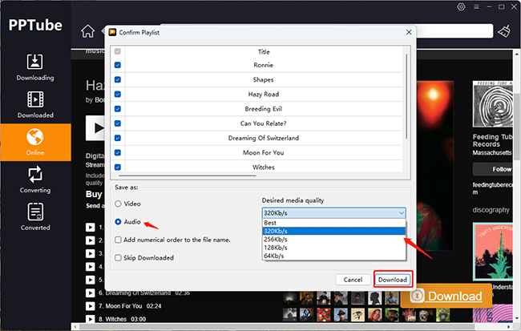Open the hamburger menu in title bar
The width and height of the screenshot is (521, 331).
tap(476, 6)
